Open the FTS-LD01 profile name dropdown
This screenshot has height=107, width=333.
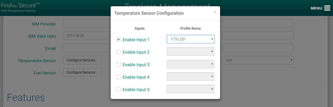(x=191, y=39)
